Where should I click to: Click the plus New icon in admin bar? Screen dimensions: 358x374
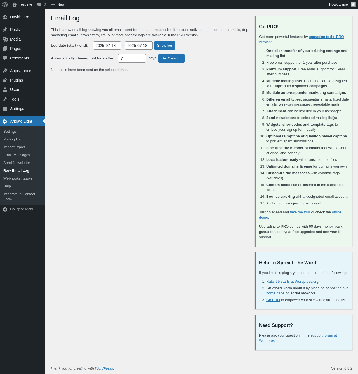pyautogui.click(x=53, y=4)
